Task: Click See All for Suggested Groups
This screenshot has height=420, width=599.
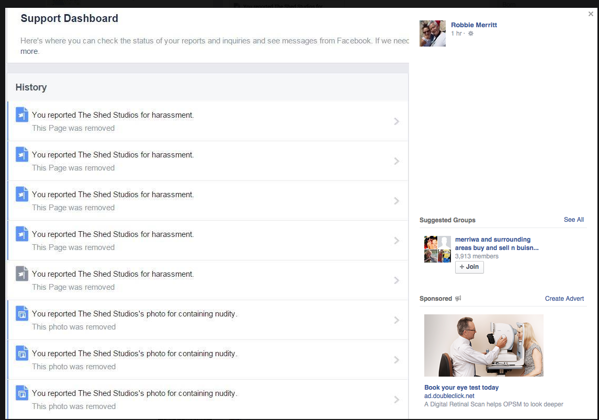Action: (x=573, y=220)
